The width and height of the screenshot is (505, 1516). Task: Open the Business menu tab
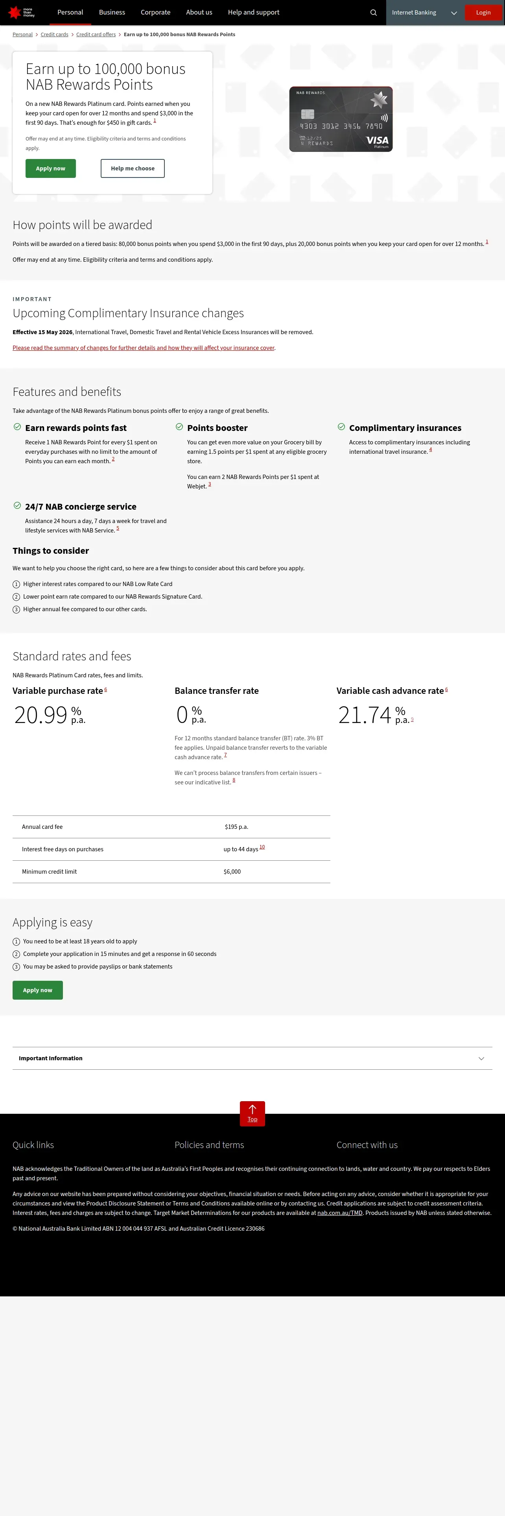[x=112, y=12]
